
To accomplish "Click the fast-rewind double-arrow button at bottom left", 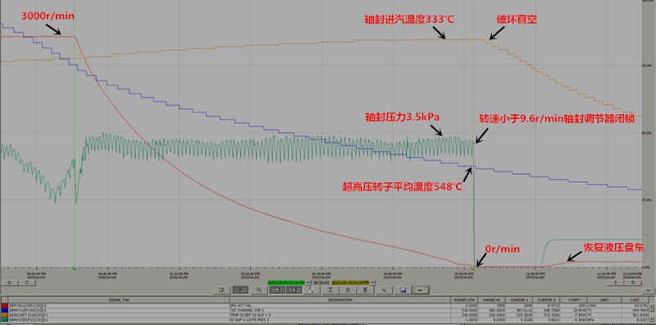I will pos(10,282).
